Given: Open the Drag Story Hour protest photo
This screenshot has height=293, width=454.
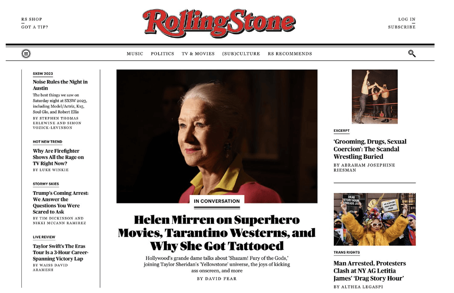Looking at the screenshot, I should point(374,219).
